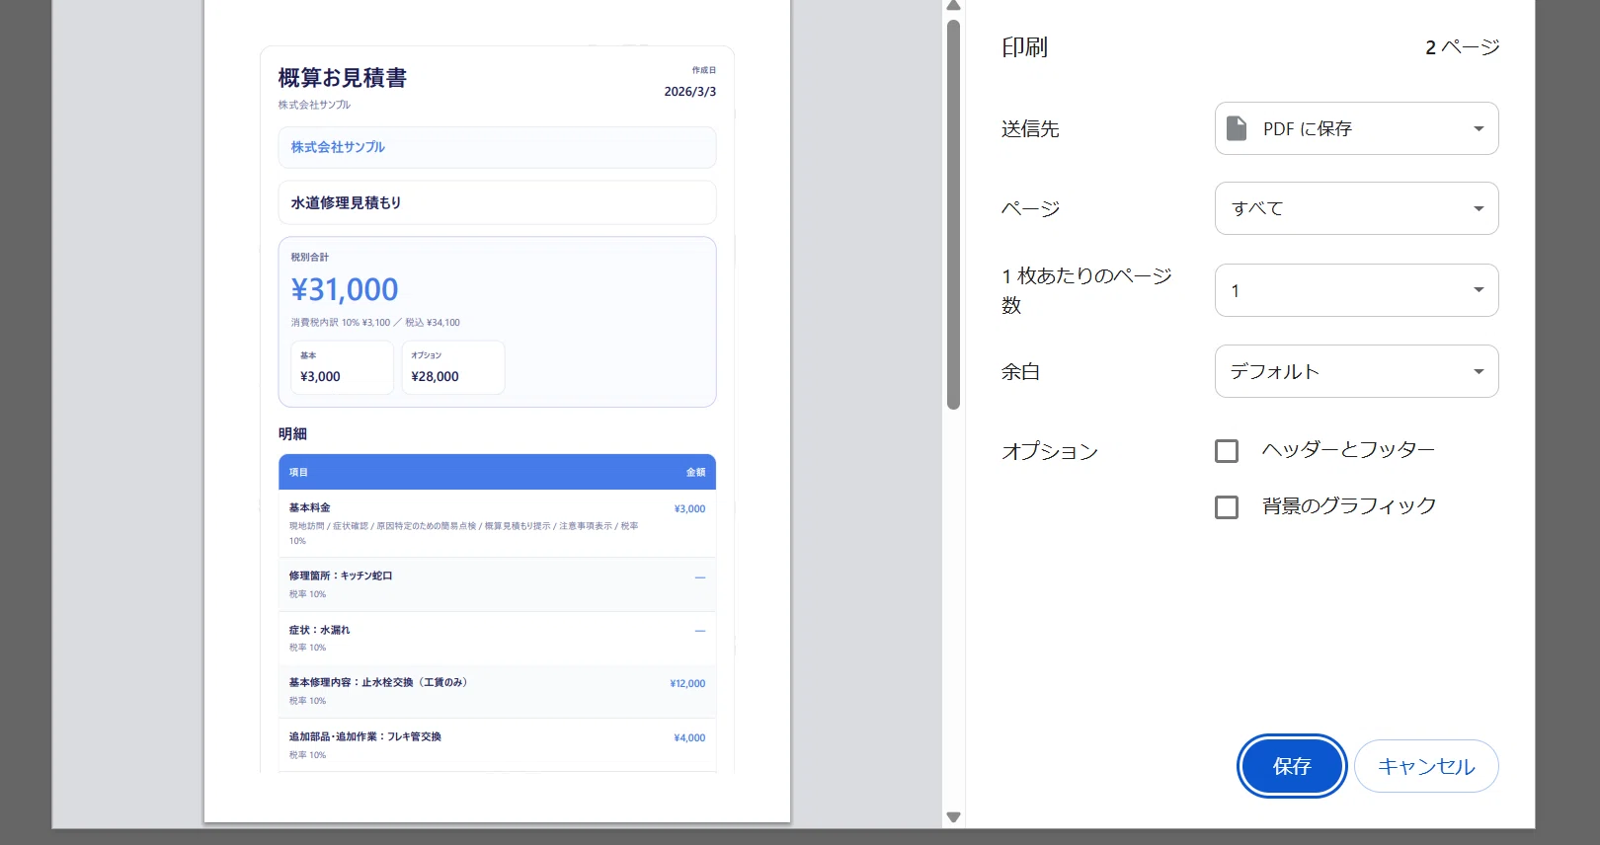Click the 2 ページ page count label
The image size is (1600, 845).
point(1463,47)
